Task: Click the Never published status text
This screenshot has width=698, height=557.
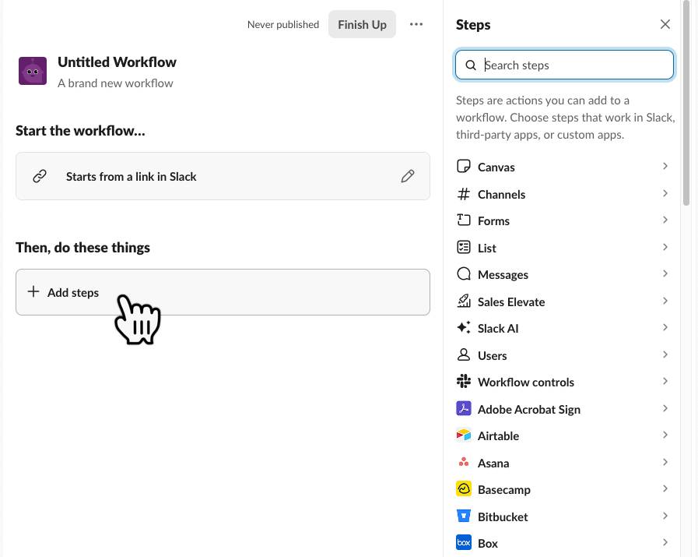Action: coord(283,24)
